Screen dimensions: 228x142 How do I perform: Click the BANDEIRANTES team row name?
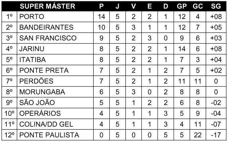46,27
